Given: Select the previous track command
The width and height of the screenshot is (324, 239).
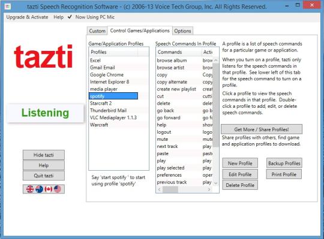Looking at the screenshot, I should 184,182.
